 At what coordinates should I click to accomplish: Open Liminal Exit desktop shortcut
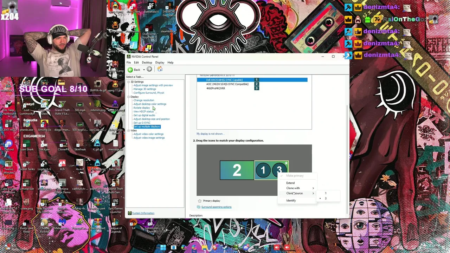pos(27,184)
